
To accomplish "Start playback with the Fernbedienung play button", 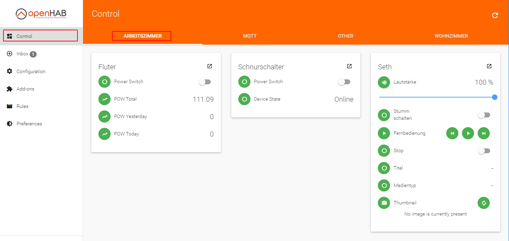I will point(468,133).
